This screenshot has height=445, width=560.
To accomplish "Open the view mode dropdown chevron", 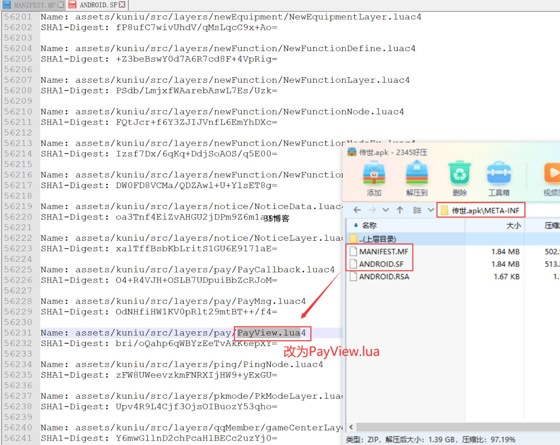I will coord(431,210).
